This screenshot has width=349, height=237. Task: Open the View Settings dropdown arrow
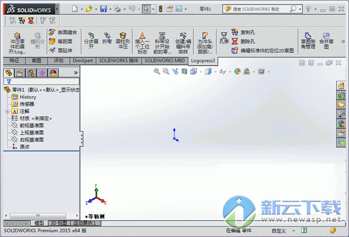[268, 72]
